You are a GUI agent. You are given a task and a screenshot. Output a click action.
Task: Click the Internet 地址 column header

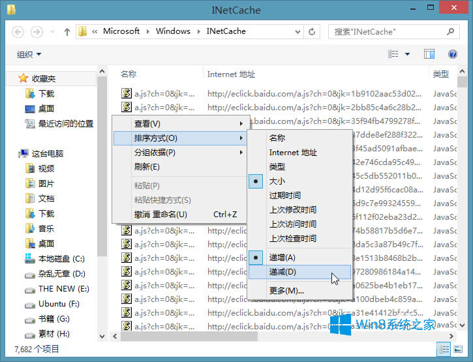232,74
